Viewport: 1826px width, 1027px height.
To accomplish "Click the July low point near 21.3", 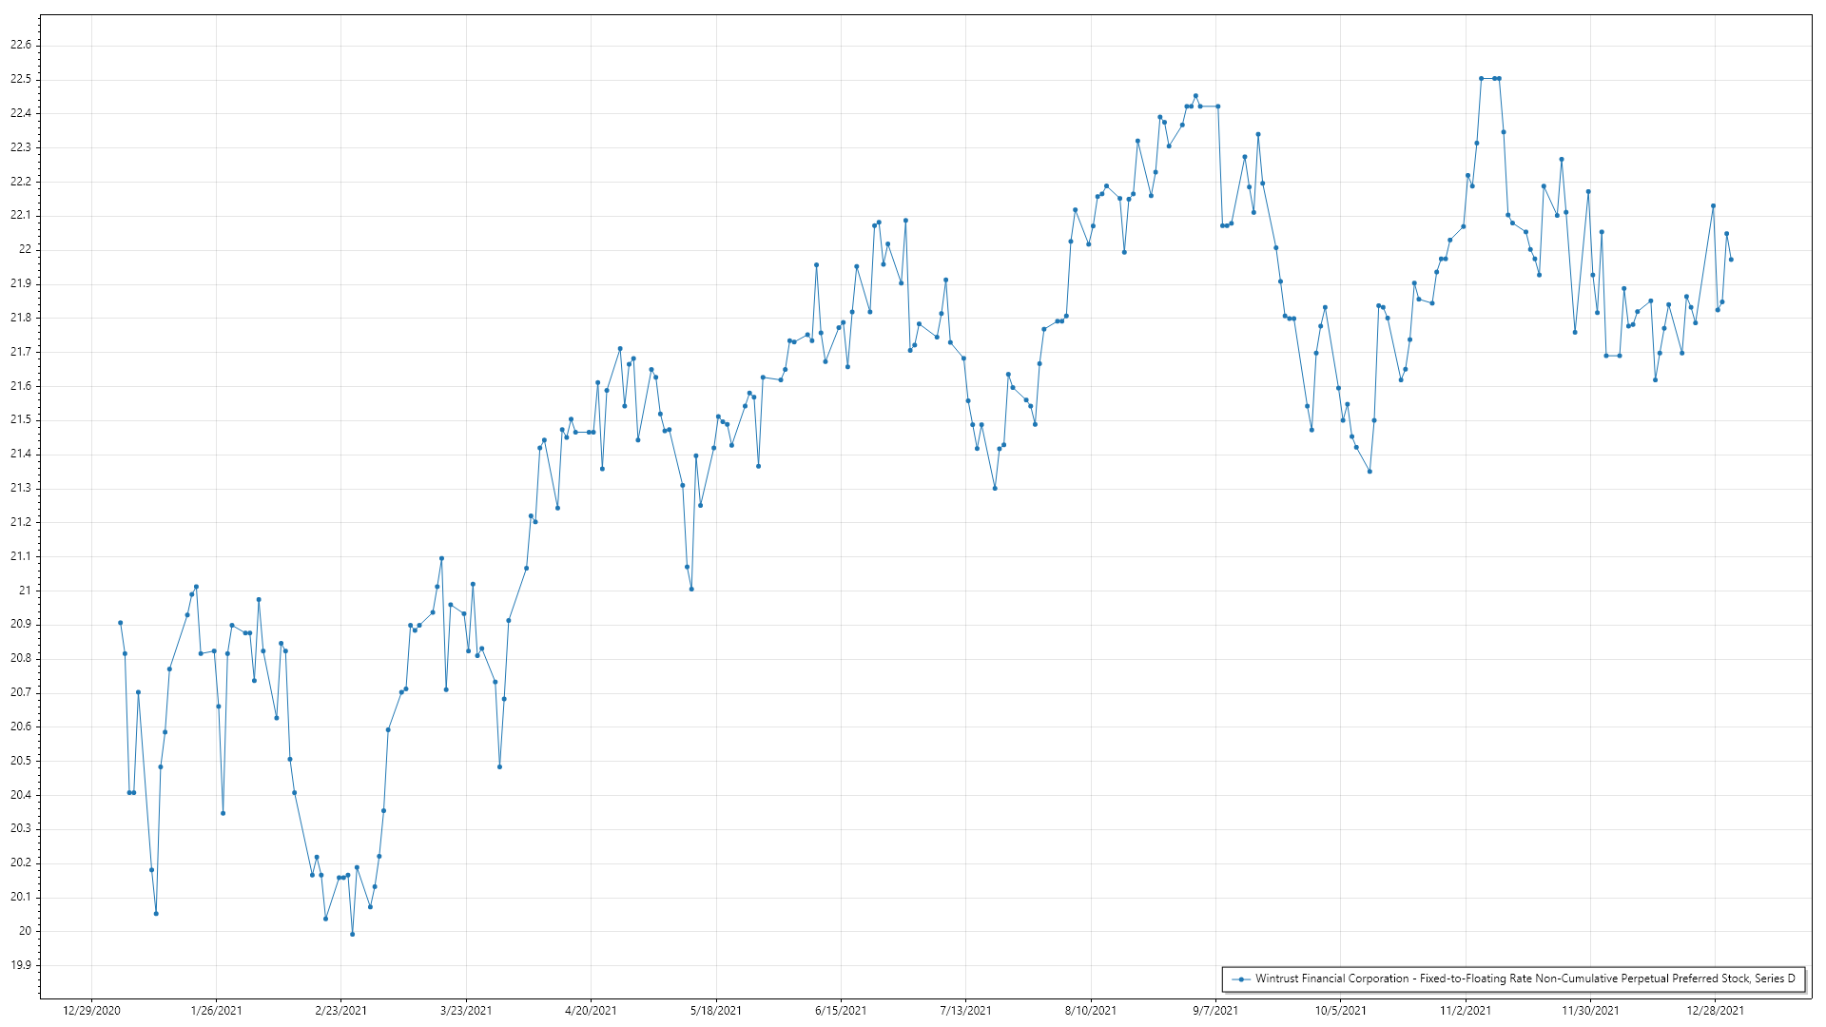I will (995, 488).
